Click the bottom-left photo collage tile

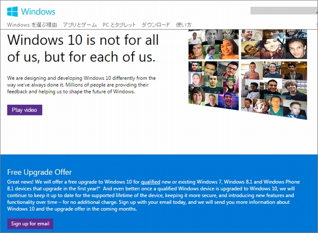tap(213, 85)
